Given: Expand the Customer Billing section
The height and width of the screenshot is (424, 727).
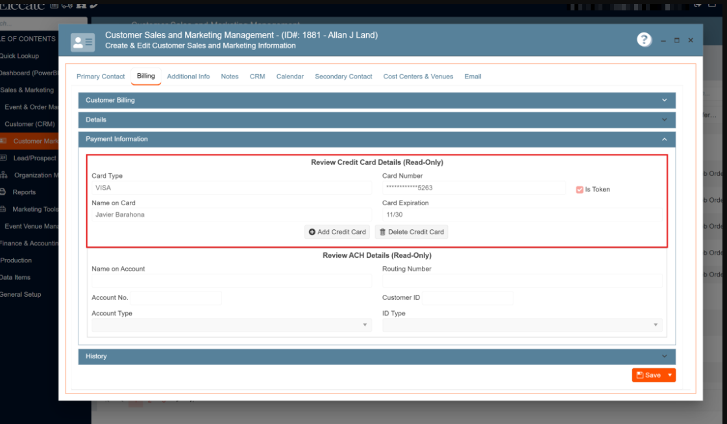Looking at the screenshot, I should click(664, 100).
